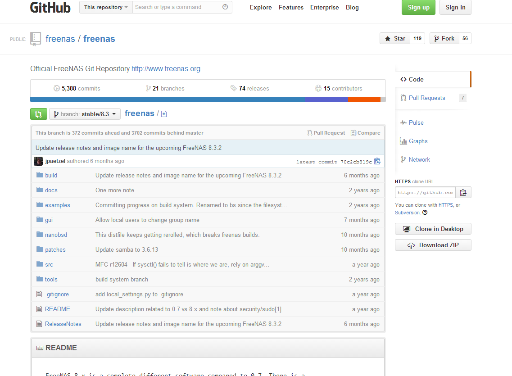Click the gui folder icon
Viewport: 512px width, 376px height.
click(x=40, y=220)
